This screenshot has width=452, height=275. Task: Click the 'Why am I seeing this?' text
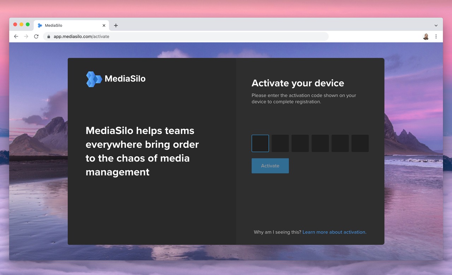click(x=278, y=232)
